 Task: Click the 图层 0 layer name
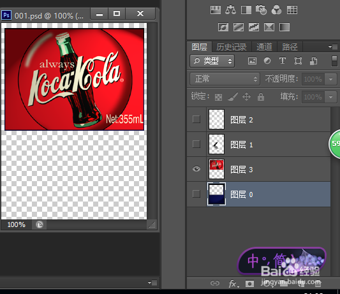click(242, 195)
